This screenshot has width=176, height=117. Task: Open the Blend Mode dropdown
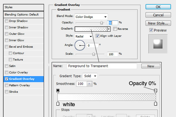pyautogui.click(x=91, y=17)
